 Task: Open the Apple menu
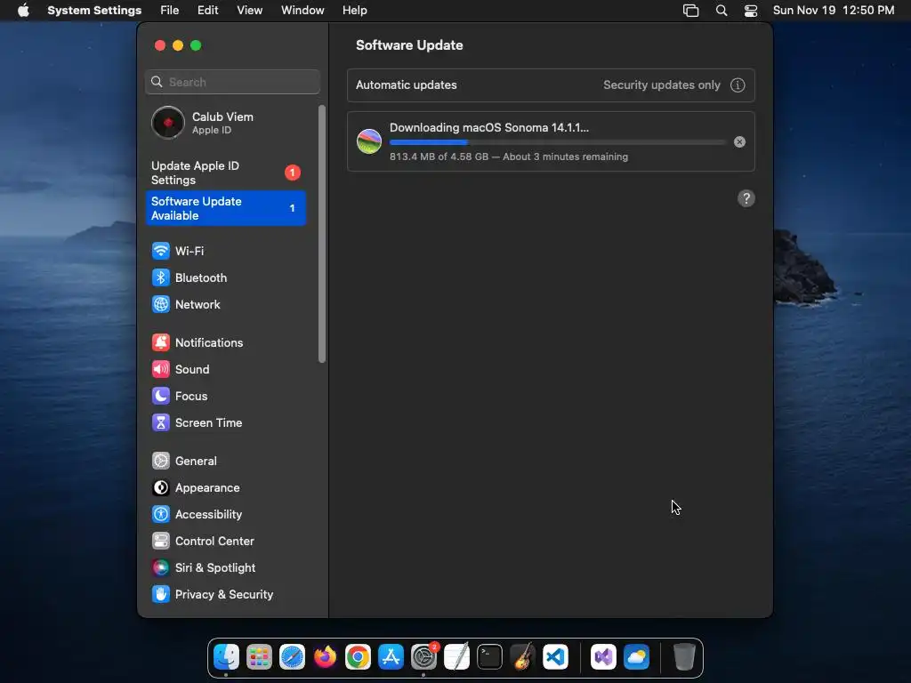click(x=23, y=11)
